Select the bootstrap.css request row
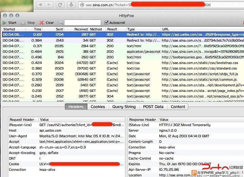The image size is (244, 177). click(123, 63)
